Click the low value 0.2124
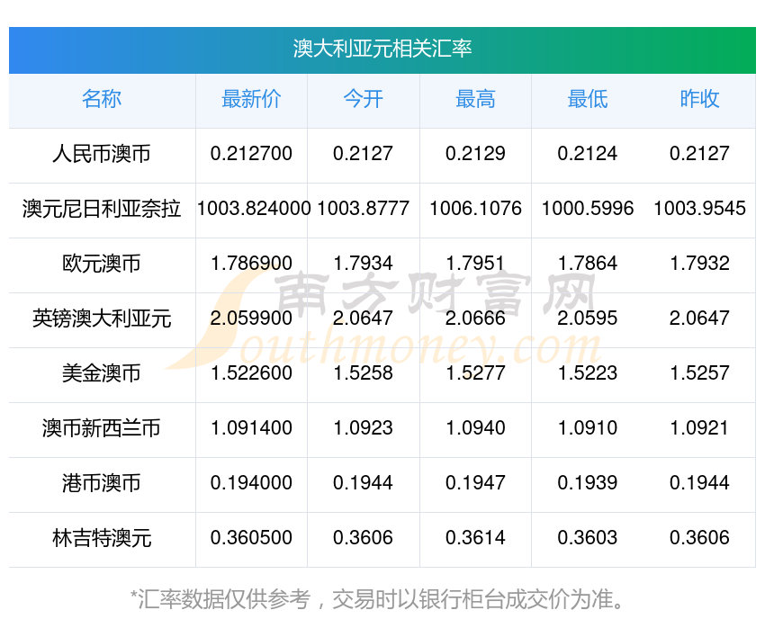765x628 pixels. point(588,154)
